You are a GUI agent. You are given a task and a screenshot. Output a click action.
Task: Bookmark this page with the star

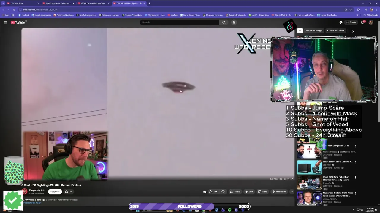(351, 9)
